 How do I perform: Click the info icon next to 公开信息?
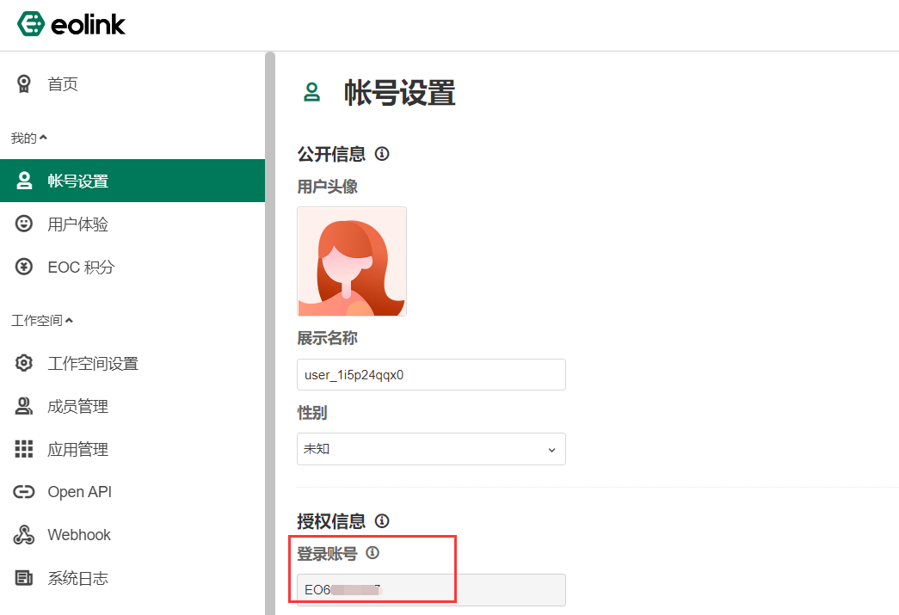(381, 153)
